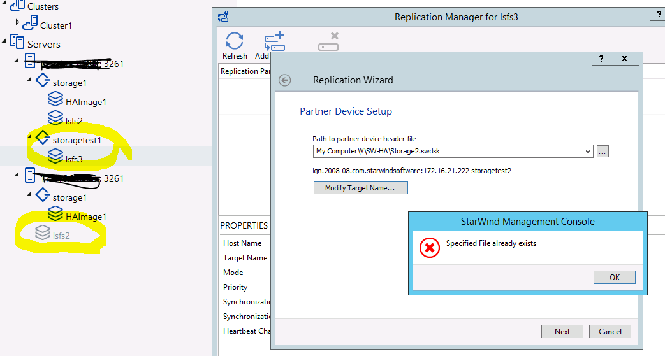Browse for header file with ellipsis button
This screenshot has height=356, width=665.
click(603, 152)
